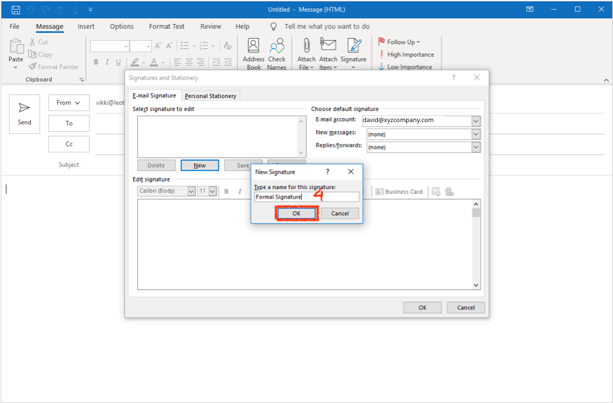This screenshot has width=613, height=403.
Task: Open the Replies/forwards signature dropdown
Action: point(475,147)
